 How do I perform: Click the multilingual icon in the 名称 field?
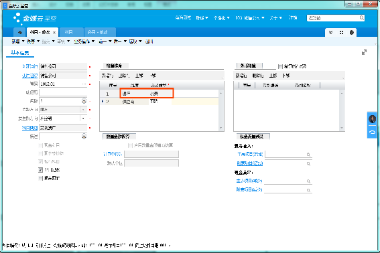point(84,100)
